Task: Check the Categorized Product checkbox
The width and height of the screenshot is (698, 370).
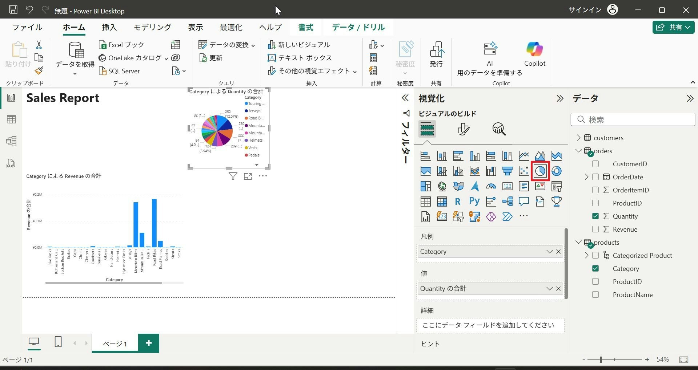Action: point(595,255)
